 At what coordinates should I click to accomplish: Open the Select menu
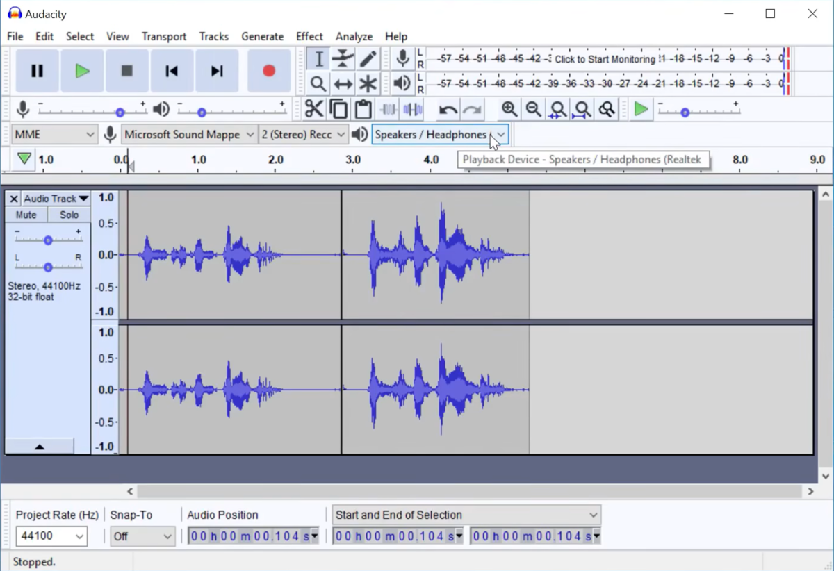[80, 36]
